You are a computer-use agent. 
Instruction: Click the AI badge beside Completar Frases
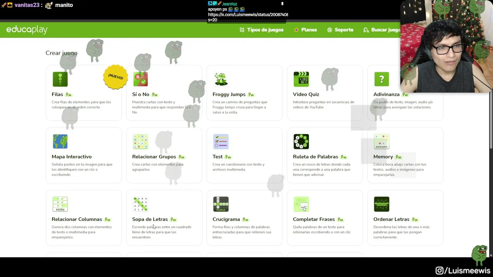click(340, 220)
